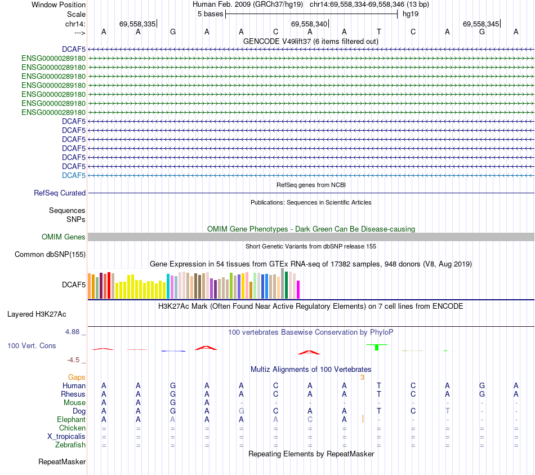Click the Layered H3K27Ac label
Image resolution: width=535 pixels, height=475 pixels.
pyautogui.click(x=37, y=314)
